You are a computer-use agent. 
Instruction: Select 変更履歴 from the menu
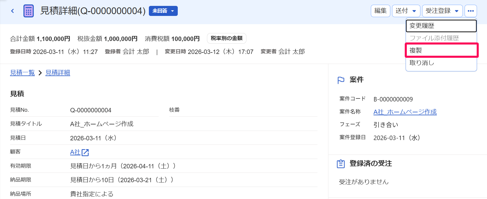[x=441, y=26]
